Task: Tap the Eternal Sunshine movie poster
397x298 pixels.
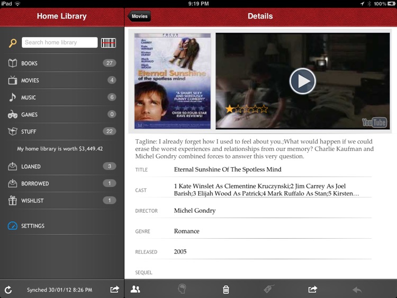Action: 173,81
